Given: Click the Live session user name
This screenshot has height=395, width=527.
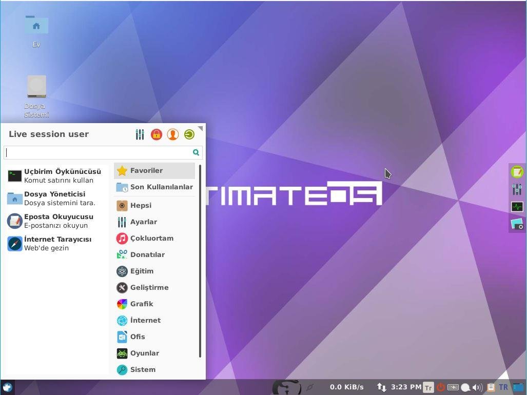Looking at the screenshot, I should tap(49, 134).
